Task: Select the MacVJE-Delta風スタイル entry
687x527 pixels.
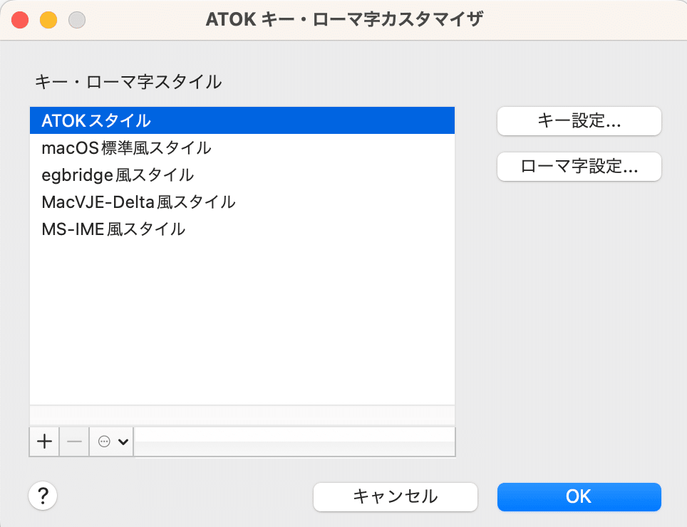Action: point(242,202)
